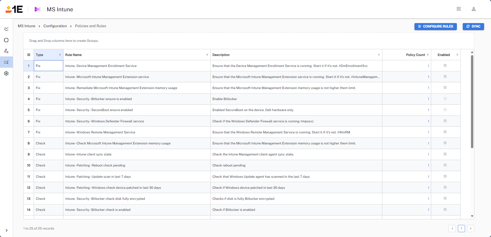Go to Configuration breadcrumb
491x237 pixels.
(55, 26)
